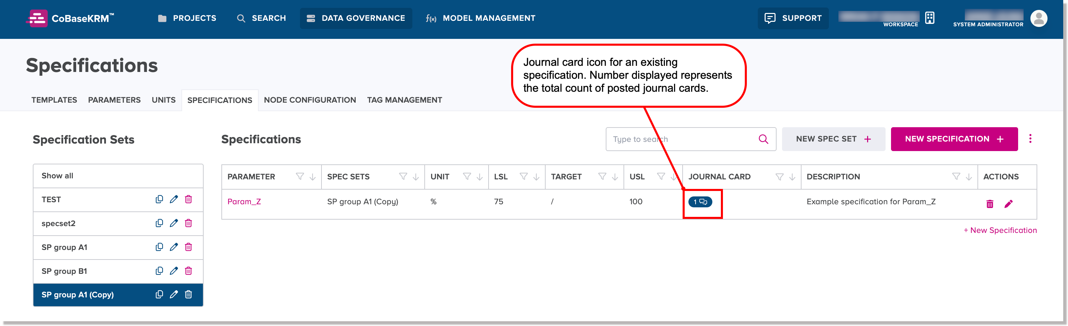Open the journal card badge for Param_Z

pyautogui.click(x=701, y=202)
